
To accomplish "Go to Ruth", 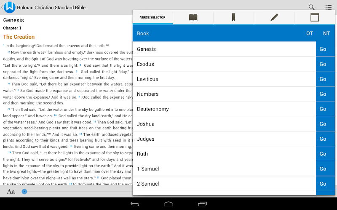I will click(x=325, y=154).
